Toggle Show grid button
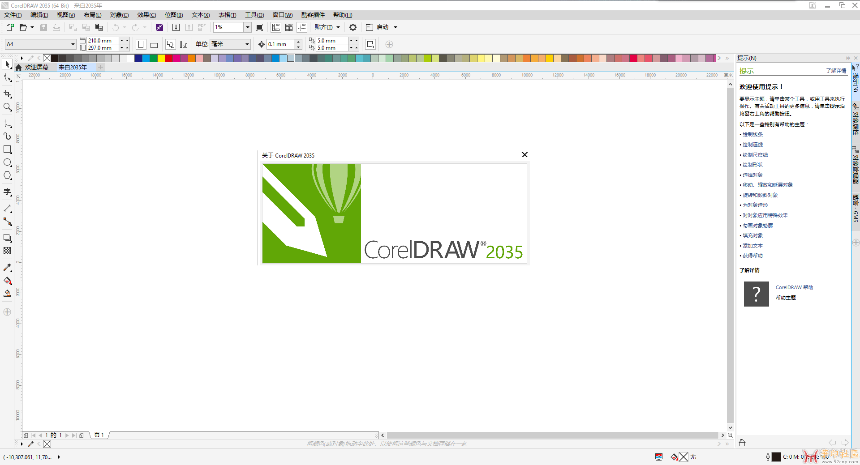 (289, 27)
